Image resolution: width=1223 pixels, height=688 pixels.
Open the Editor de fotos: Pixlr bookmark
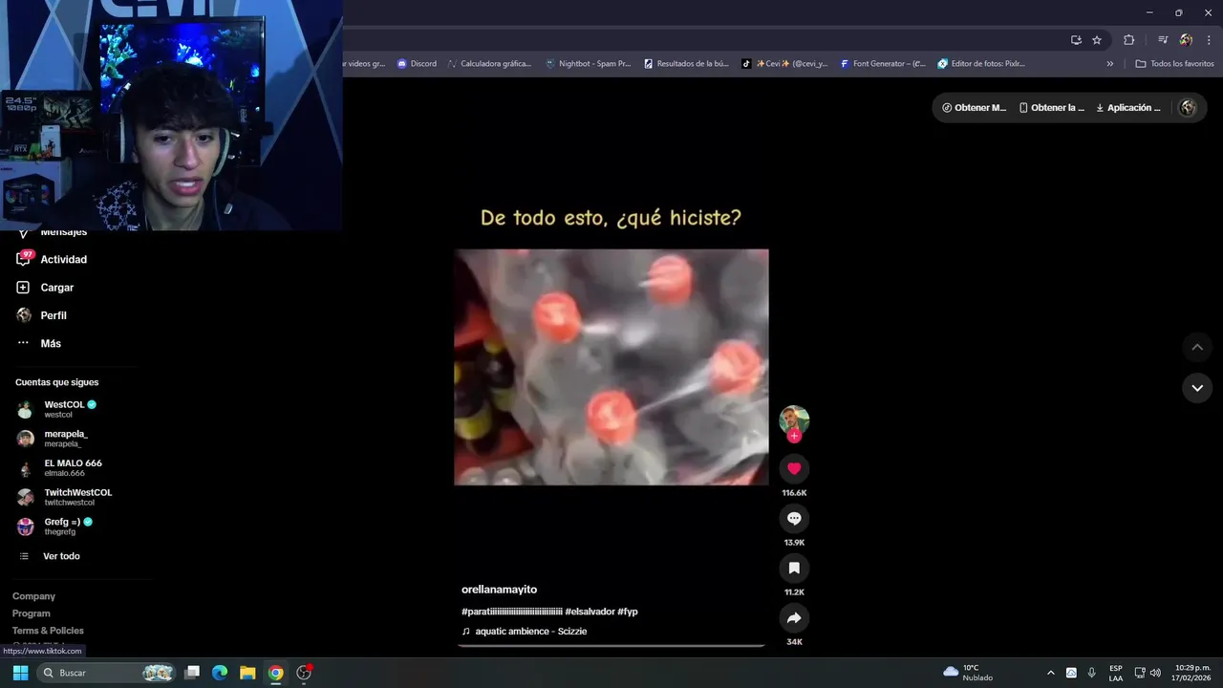click(x=981, y=64)
